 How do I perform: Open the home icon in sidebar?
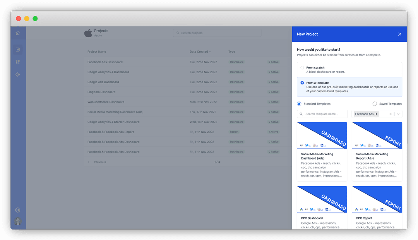point(17,33)
